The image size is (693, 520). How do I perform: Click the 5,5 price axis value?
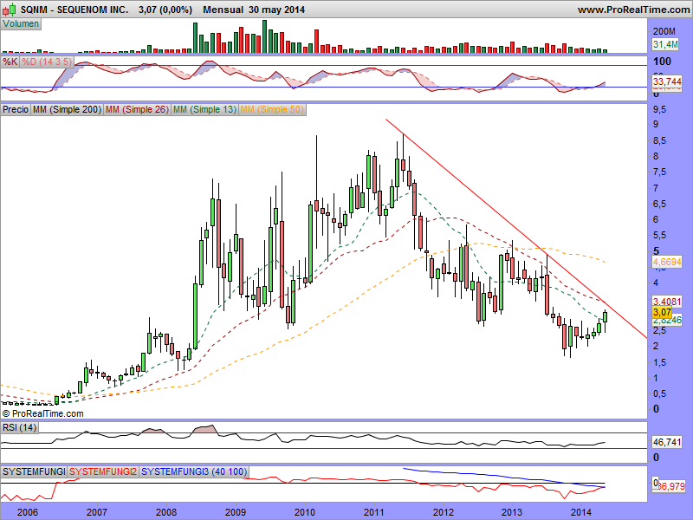click(660, 236)
